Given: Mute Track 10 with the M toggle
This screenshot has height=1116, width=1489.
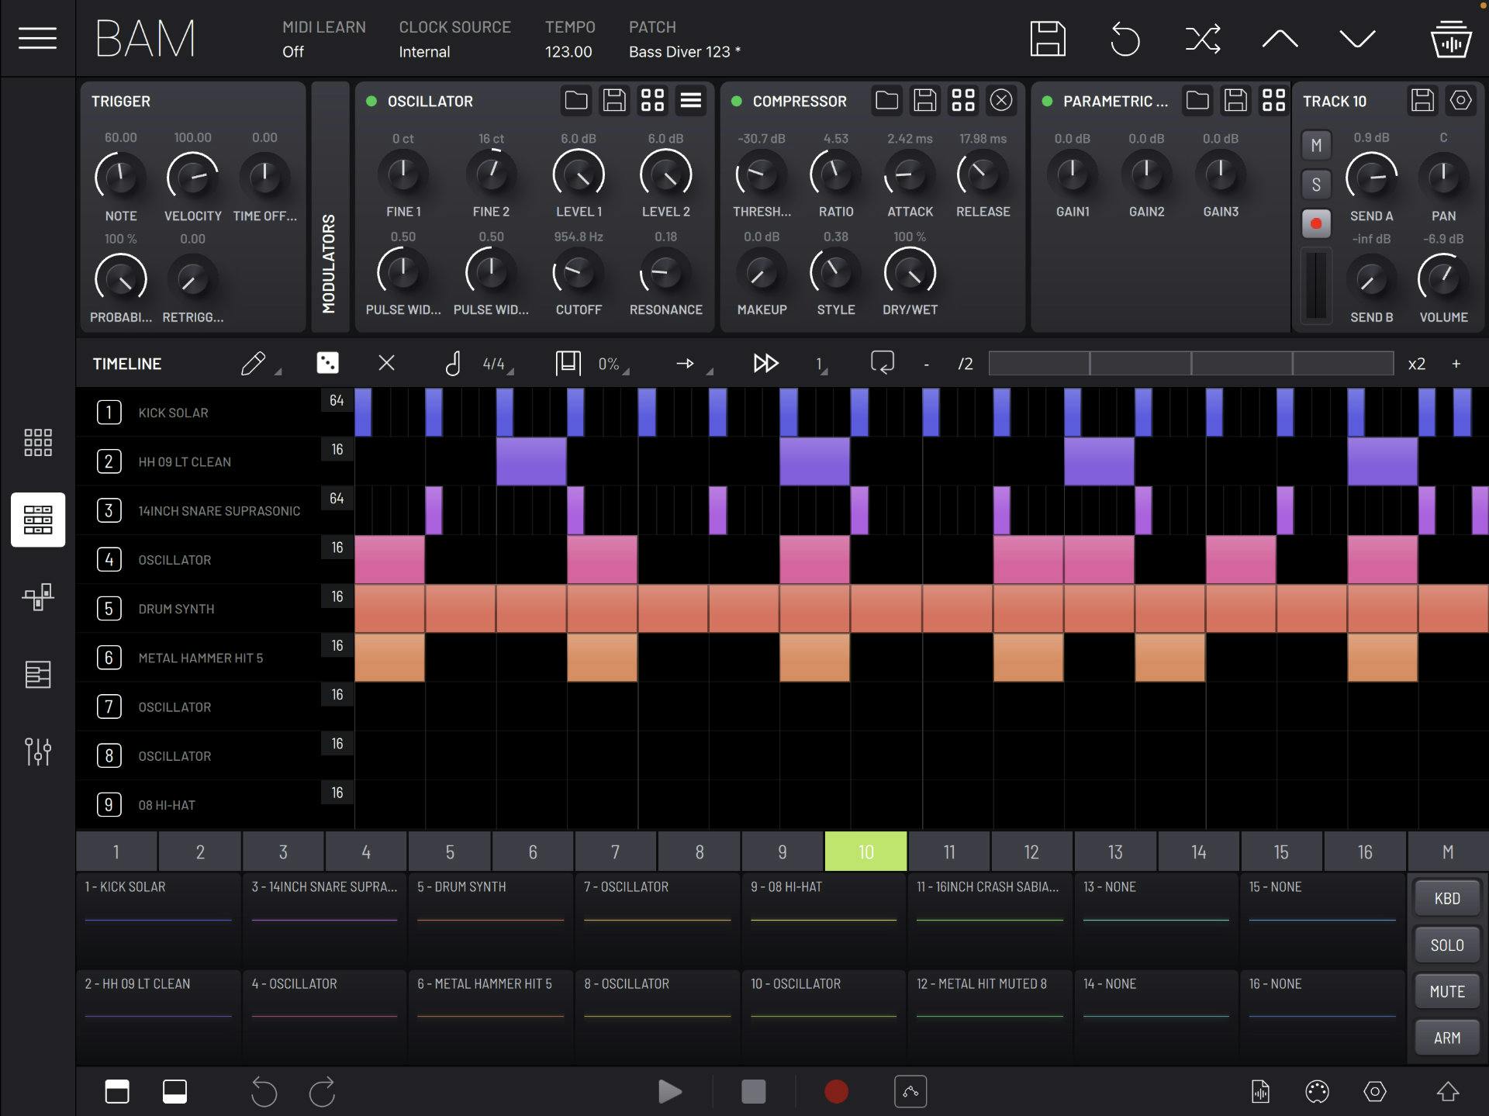Looking at the screenshot, I should pyautogui.click(x=1316, y=144).
